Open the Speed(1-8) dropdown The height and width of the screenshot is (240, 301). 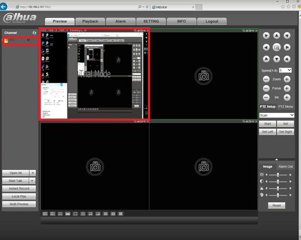(286, 70)
